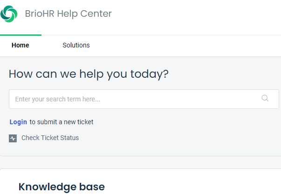Click the word 'today?' in the hero heading

(150, 74)
